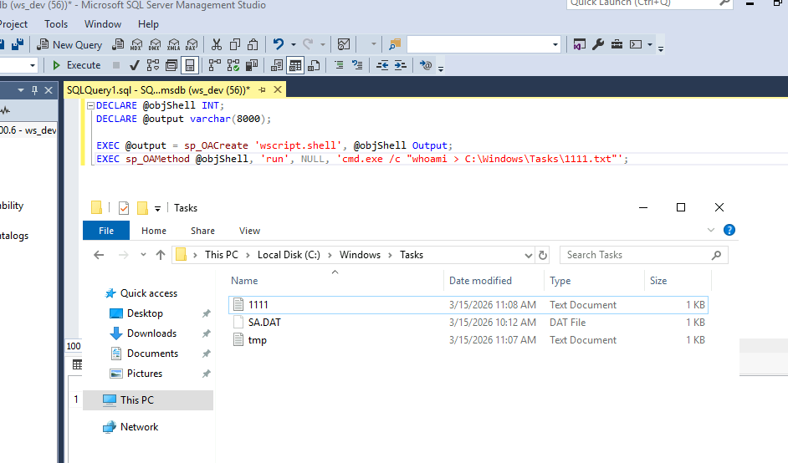Open an Analysis Services DMX query
Image resolution: width=788 pixels, height=463 pixels.
pyautogui.click(x=155, y=44)
